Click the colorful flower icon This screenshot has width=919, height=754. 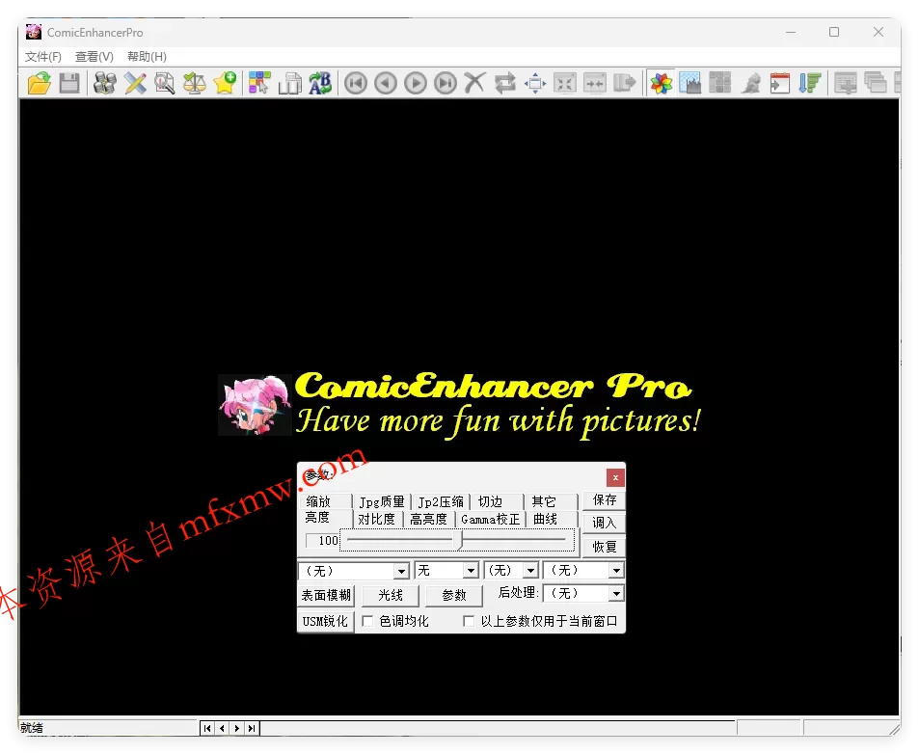pos(662,83)
